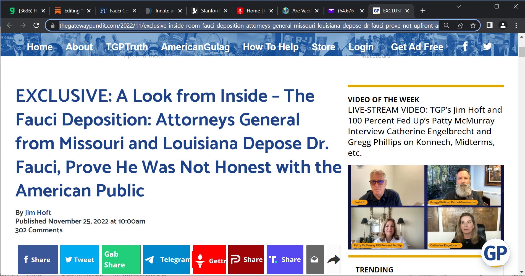Open About in site navigation
This screenshot has height=276, width=525.
pyautogui.click(x=79, y=47)
